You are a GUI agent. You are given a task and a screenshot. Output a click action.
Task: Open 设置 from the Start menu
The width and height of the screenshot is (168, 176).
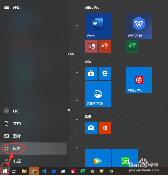coord(34,149)
